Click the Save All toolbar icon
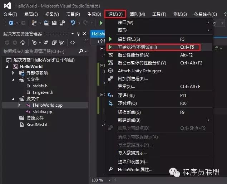This screenshot has width=227, height=184. pyautogui.click(x=62, y=23)
